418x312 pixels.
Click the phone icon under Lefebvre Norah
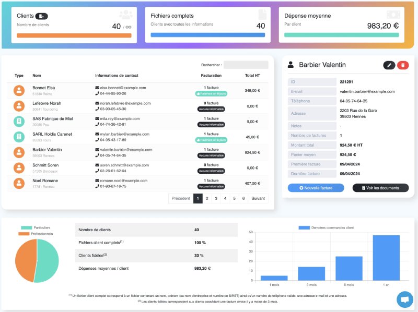[x=97, y=109]
